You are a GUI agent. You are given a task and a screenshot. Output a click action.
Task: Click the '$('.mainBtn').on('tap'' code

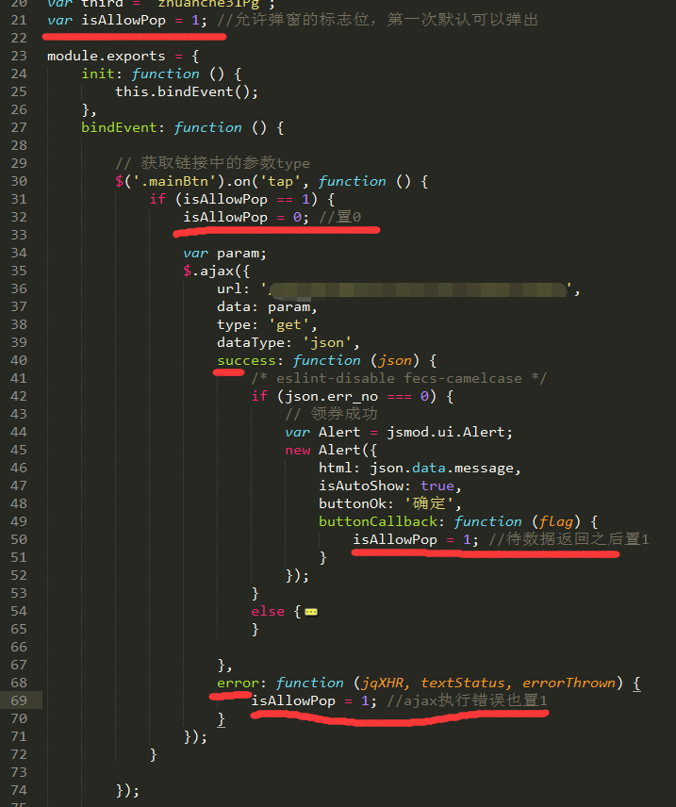click(207, 181)
